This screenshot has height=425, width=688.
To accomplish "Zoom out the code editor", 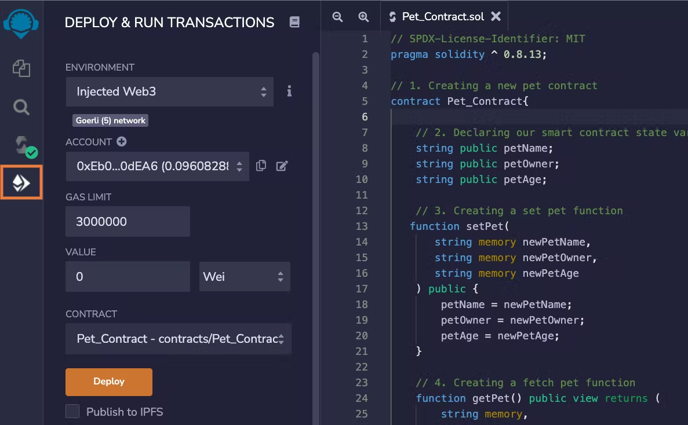I will tap(337, 17).
